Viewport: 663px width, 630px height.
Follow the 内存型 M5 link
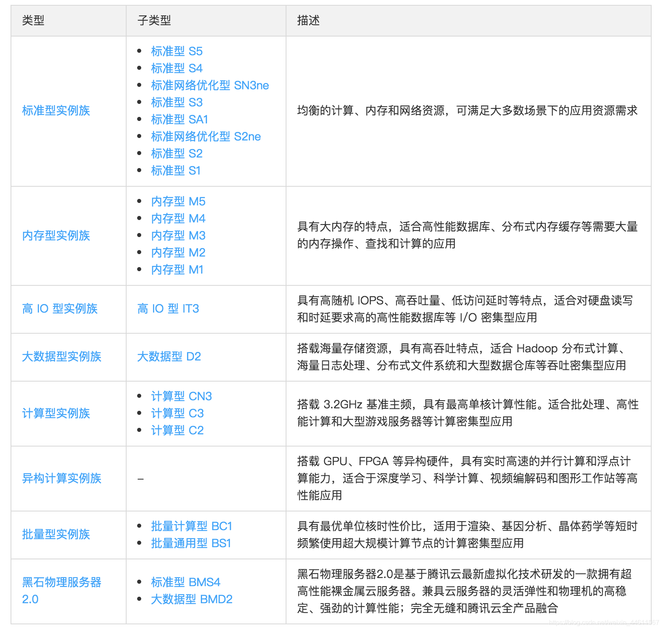coord(178,201)
